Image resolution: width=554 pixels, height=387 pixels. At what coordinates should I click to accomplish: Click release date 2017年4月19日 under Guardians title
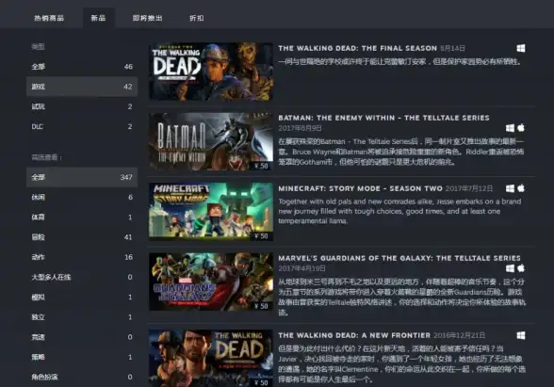(x=302, y=268)
